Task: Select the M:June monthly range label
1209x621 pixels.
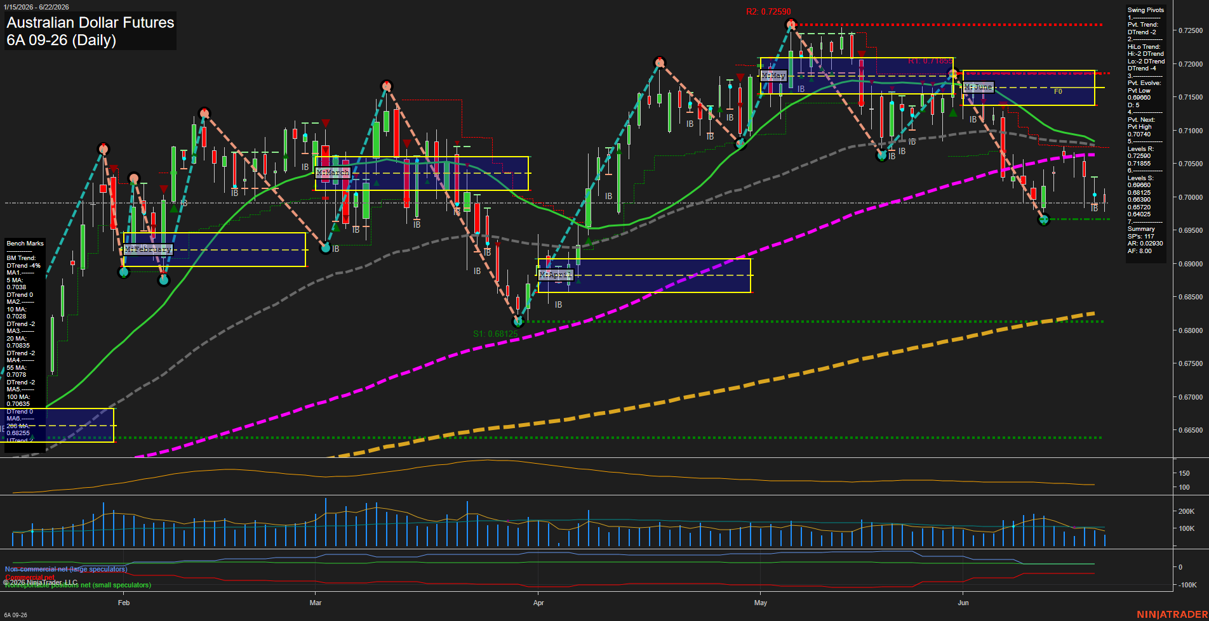Action: pyautogui.click(x=979, y=87)
